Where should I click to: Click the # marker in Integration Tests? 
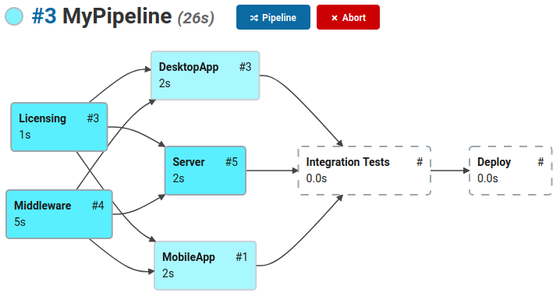click(x=420, y=162)
